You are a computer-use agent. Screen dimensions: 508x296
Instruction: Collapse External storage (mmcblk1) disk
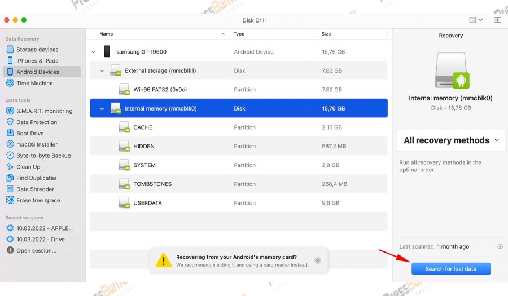[x=102, y=71]
